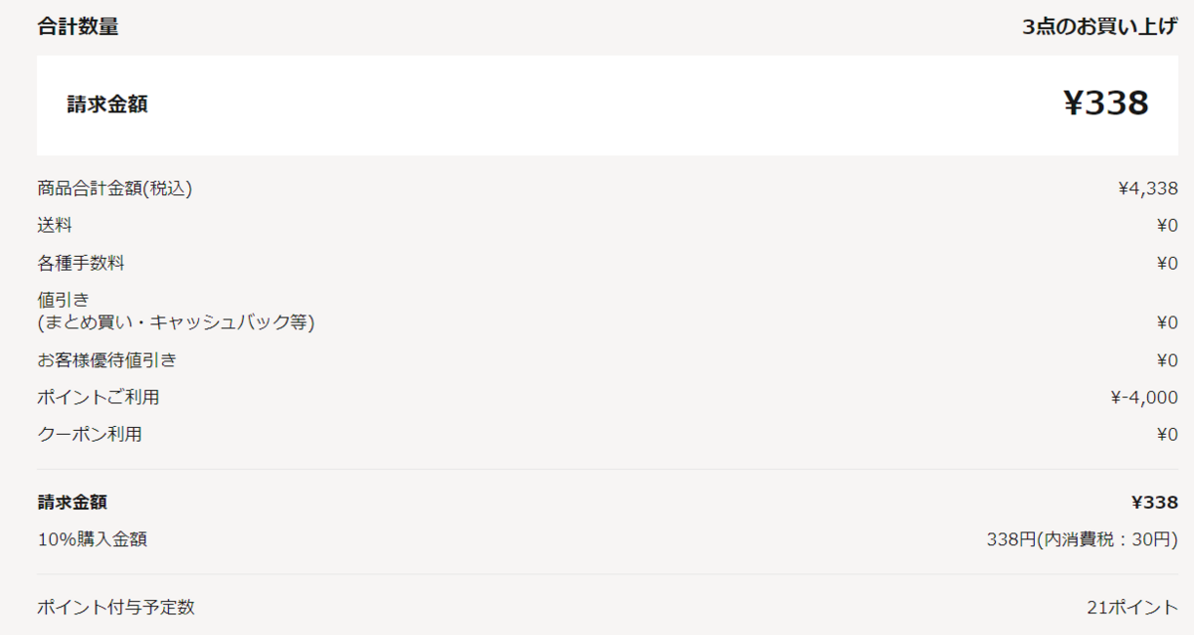This screenshot has width=1194, height=635.
Task: Click the 各種手数料 row label
Action: 81,263
